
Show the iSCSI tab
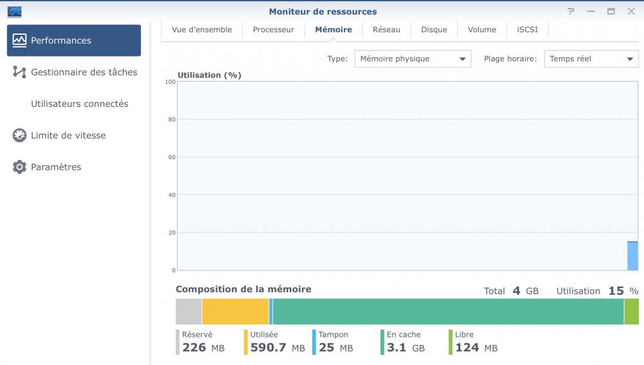coord(527,30)
